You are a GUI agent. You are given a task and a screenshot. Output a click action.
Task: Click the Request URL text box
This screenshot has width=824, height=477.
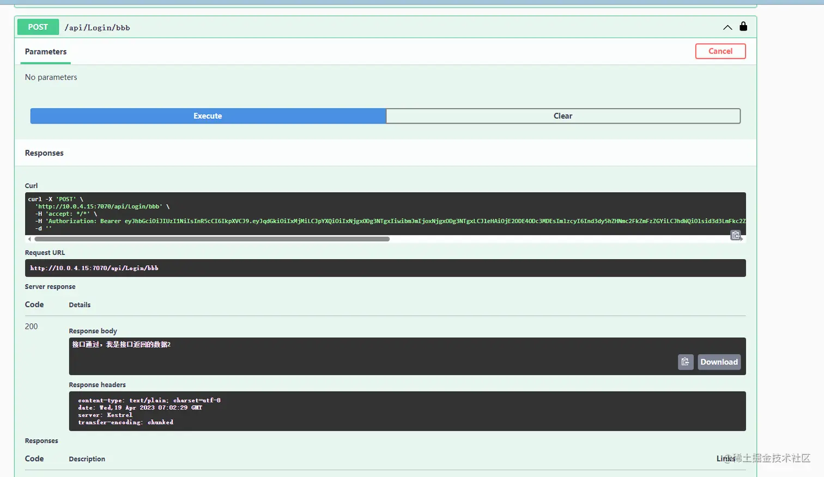point(385,268)
